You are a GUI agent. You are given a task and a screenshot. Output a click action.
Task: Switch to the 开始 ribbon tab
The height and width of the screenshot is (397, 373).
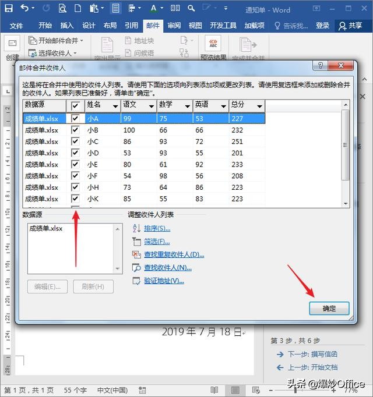point(45,26)
